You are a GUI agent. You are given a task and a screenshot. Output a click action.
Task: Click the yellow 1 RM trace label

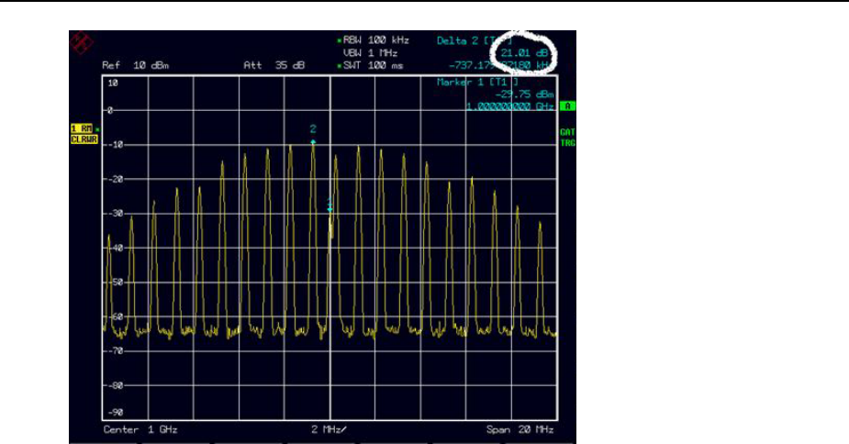pyautogui.click(x=83, y=128)
